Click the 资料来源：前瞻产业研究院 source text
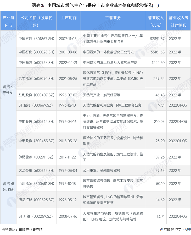The height and width of the screenshot is (235, 191). pos(22,229)
